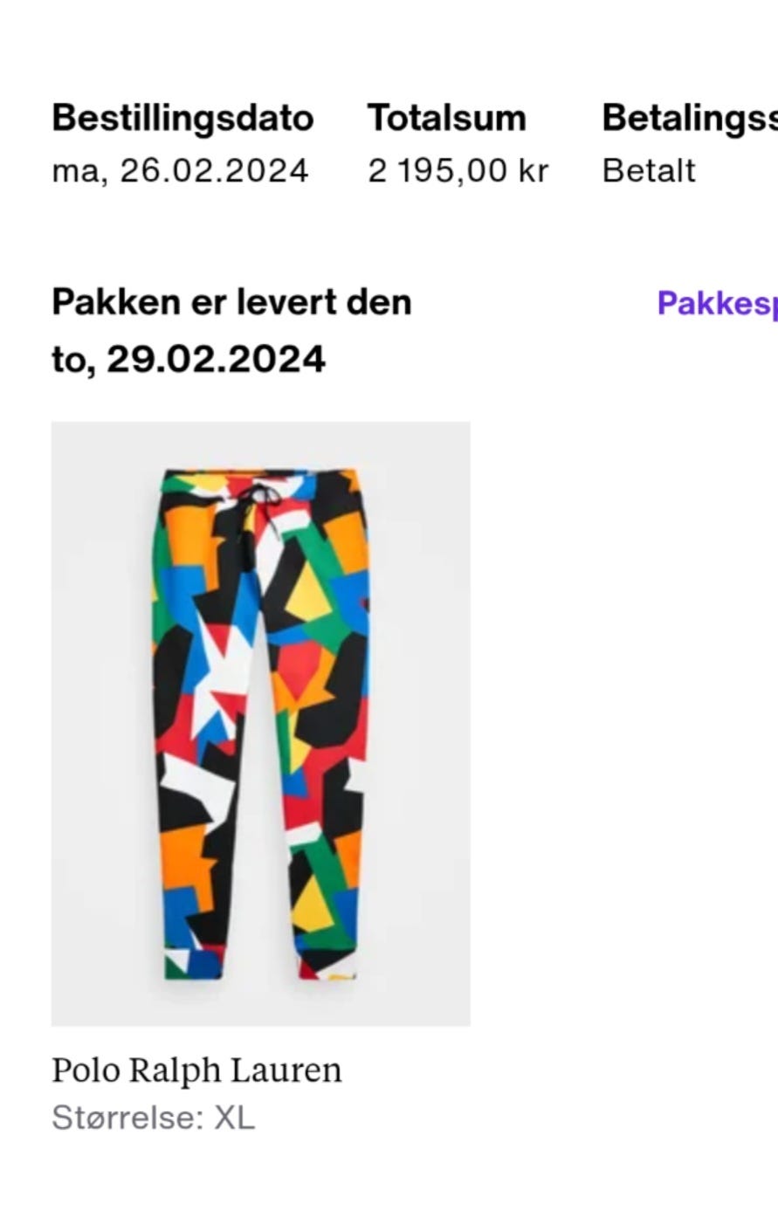Image resolution: width=778 pixels, height=1218 pixels.
Task: Select the order date ma, 26.02.2024
Action: 180,170
